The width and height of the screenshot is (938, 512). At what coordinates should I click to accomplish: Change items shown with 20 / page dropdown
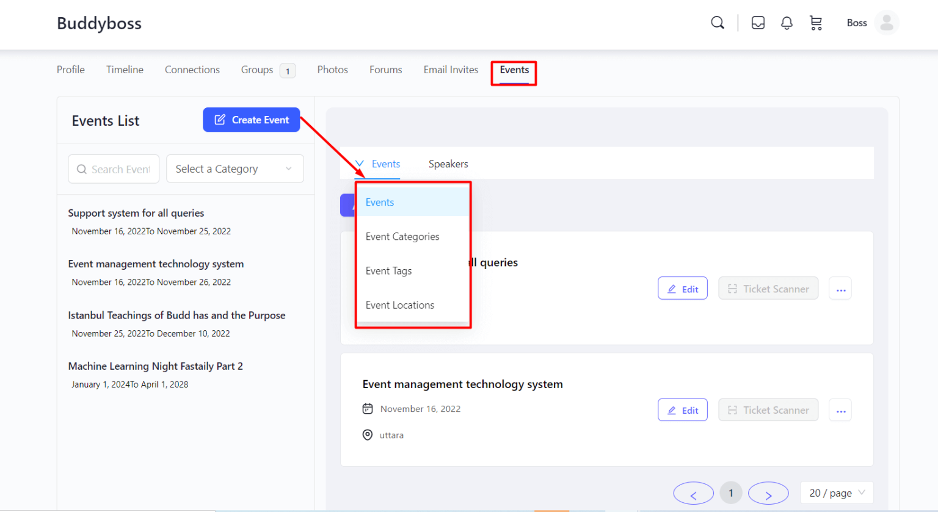coord(837,492)
